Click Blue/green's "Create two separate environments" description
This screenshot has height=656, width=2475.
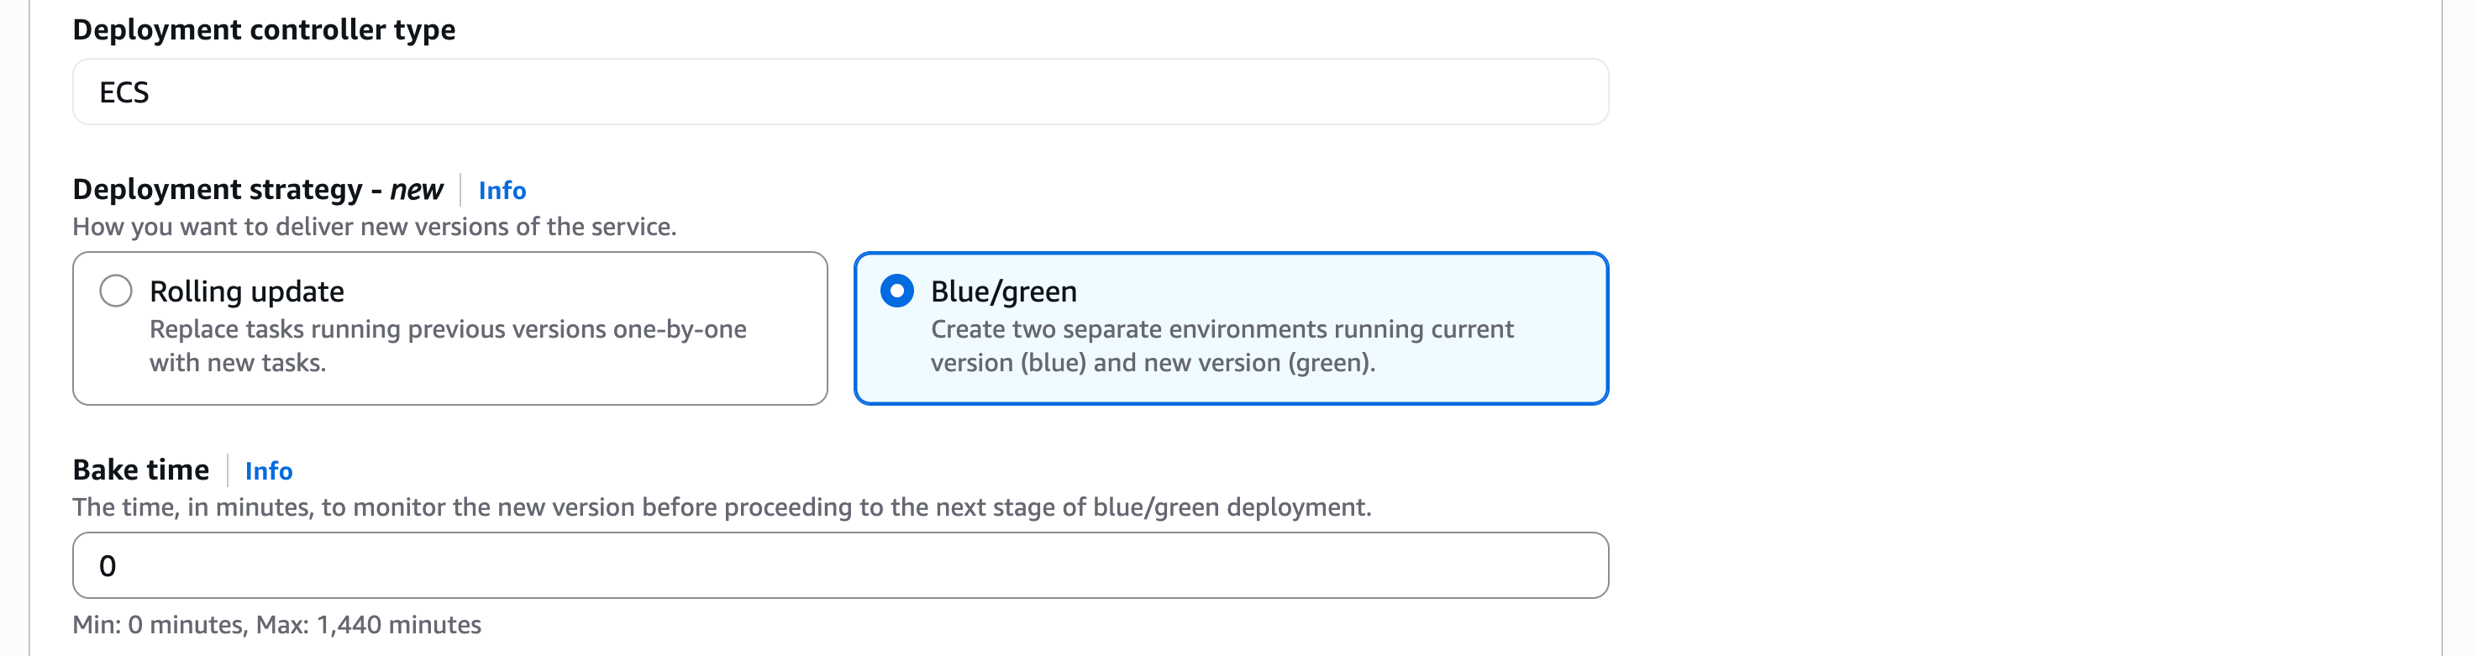(x=1222, y=346)
